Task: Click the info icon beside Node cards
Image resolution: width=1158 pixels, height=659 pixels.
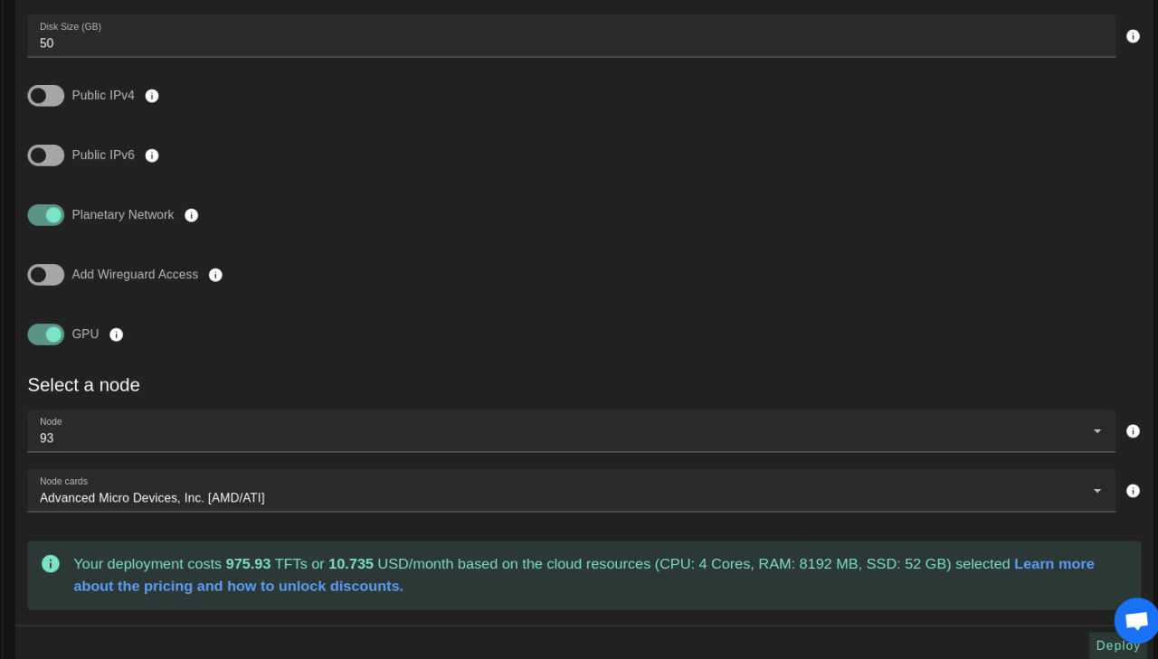Action: pyautogui.click(x=1133, y=491)
